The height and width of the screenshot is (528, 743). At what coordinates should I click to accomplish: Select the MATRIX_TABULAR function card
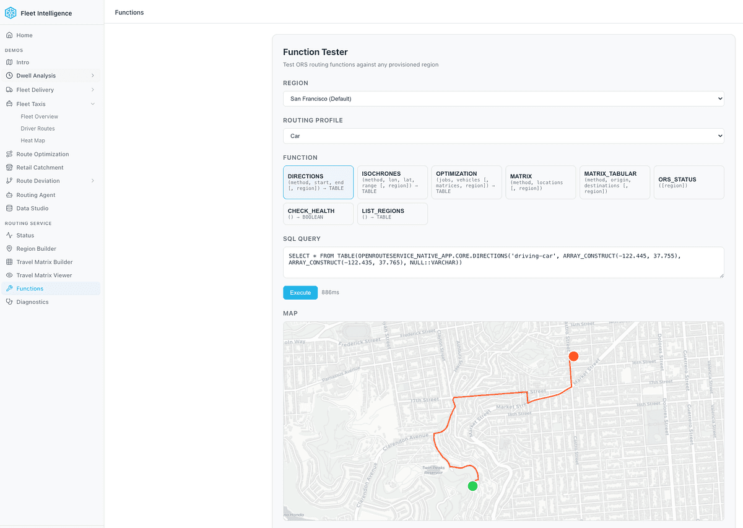[614, 182]
